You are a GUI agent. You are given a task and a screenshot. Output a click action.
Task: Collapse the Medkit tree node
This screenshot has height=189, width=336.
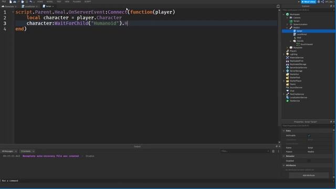[287, 28]
